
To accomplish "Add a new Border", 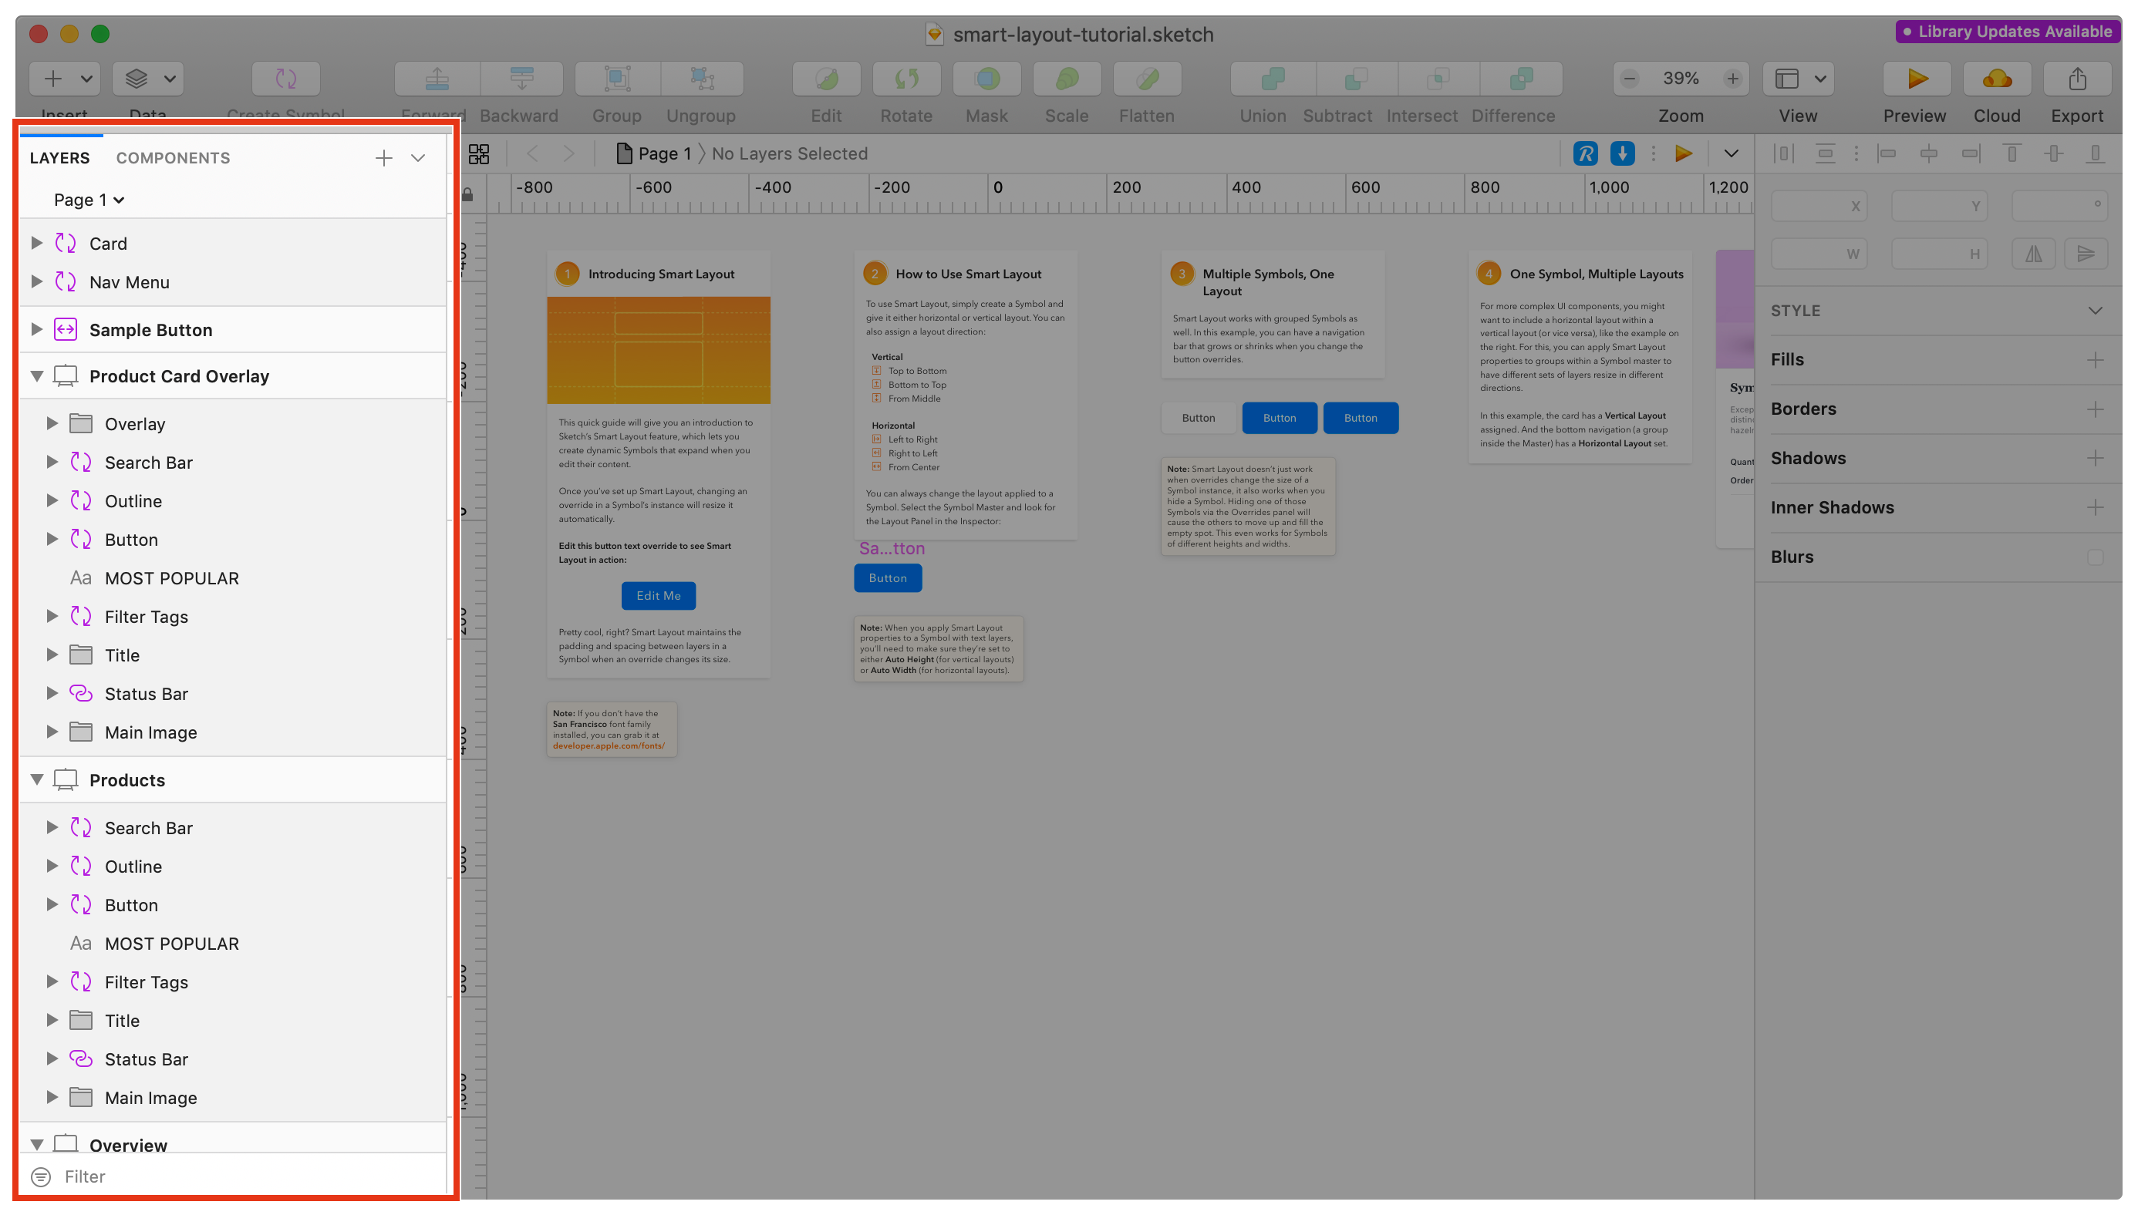I will coord(2096,409).
